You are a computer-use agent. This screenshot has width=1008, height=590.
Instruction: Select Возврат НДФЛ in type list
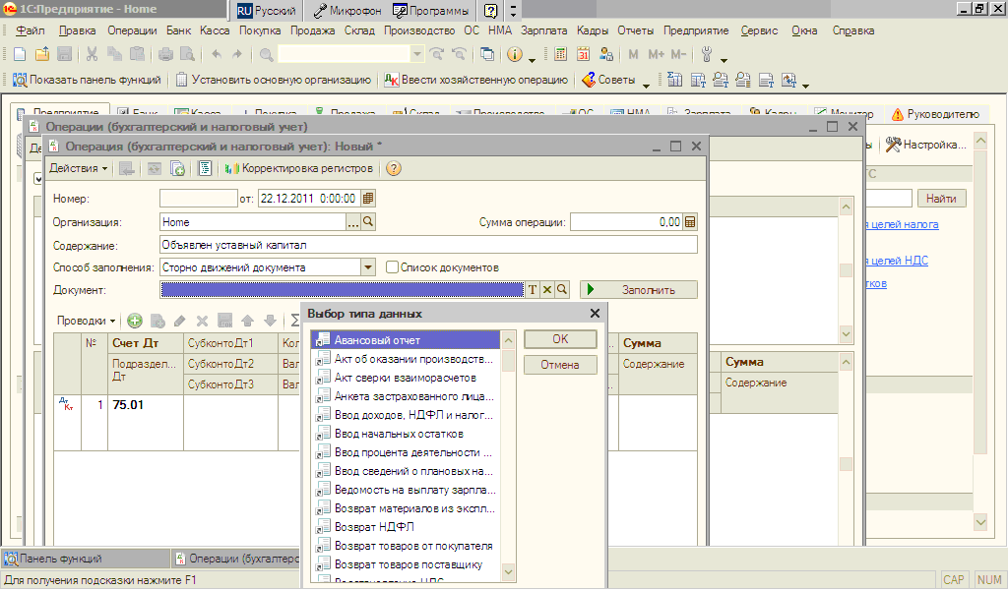pyautogui.click(x=405, y=526)
